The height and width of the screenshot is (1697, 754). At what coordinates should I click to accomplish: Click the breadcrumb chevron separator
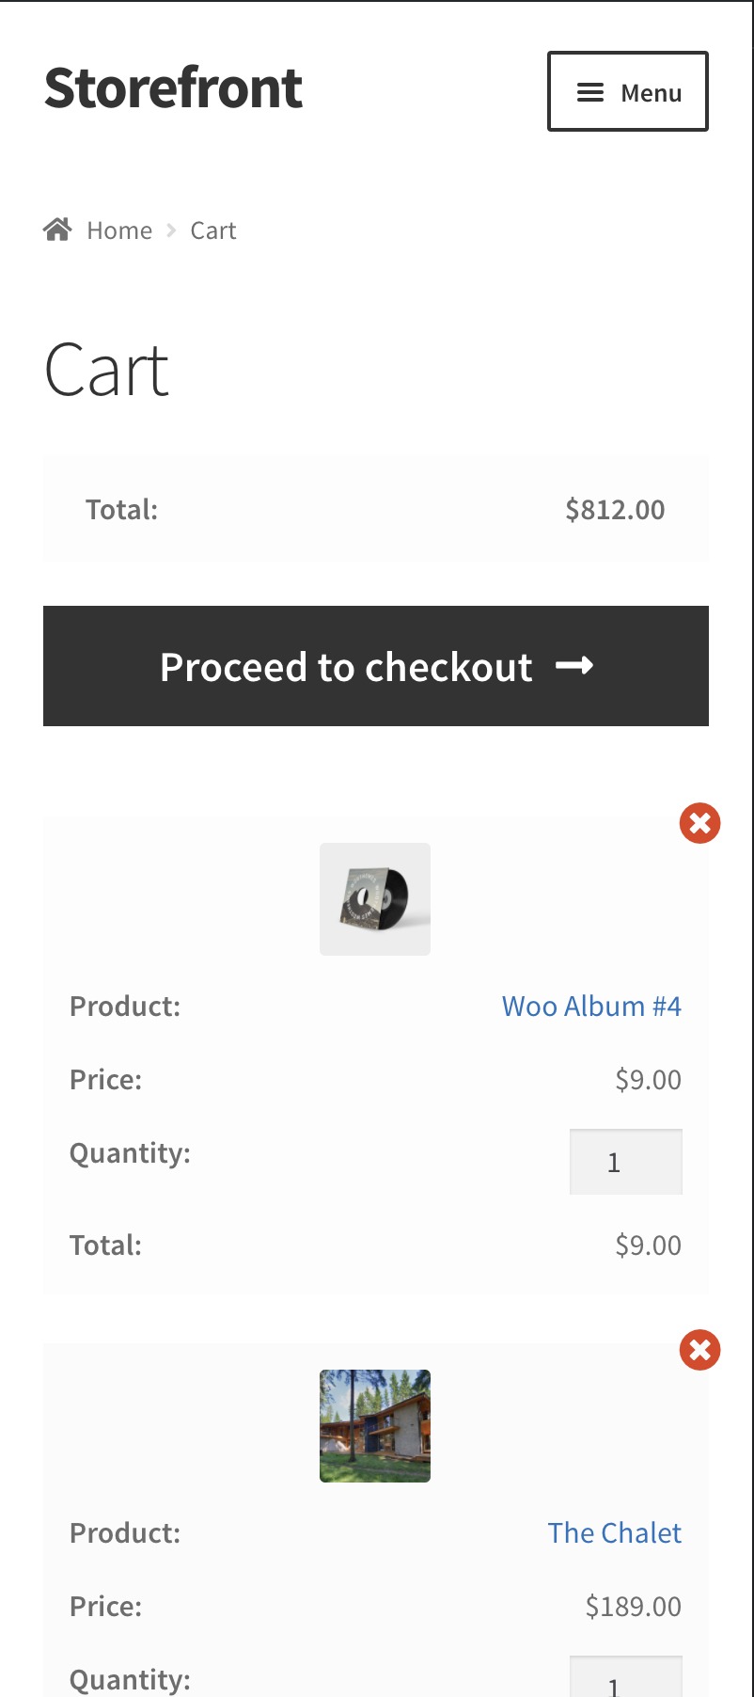point(171,230)
